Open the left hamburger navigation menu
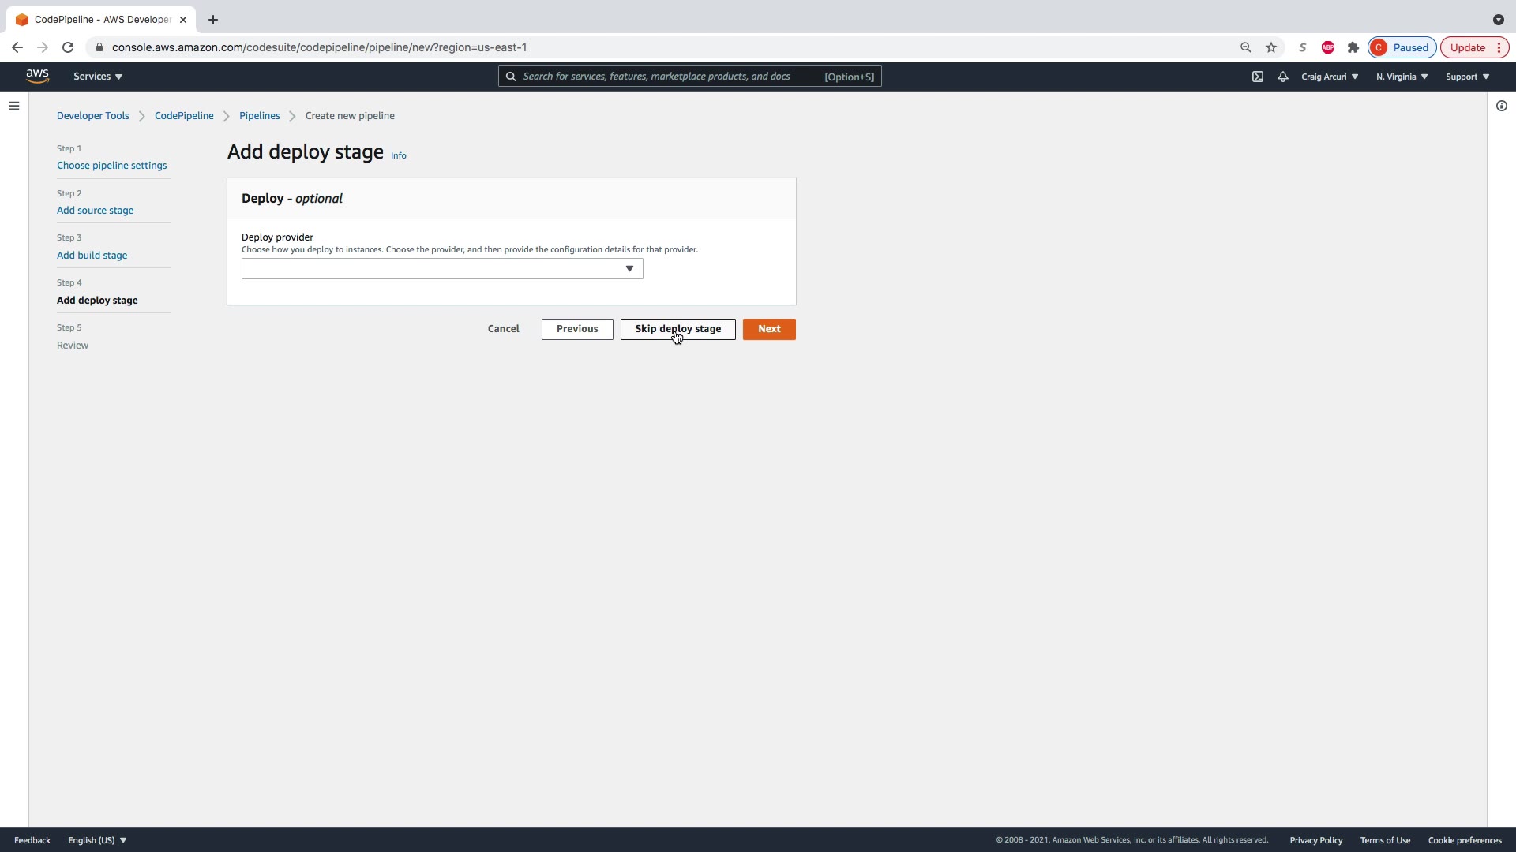This screenshot has height=852, width=1516. (14, 106)
